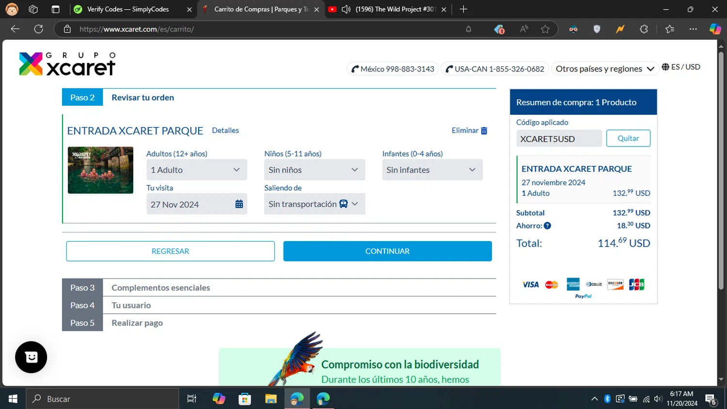This screenshot has height=409, width=727.
Task: Expand the Niños quantity dropdown
Action: (x=315, y=170)
